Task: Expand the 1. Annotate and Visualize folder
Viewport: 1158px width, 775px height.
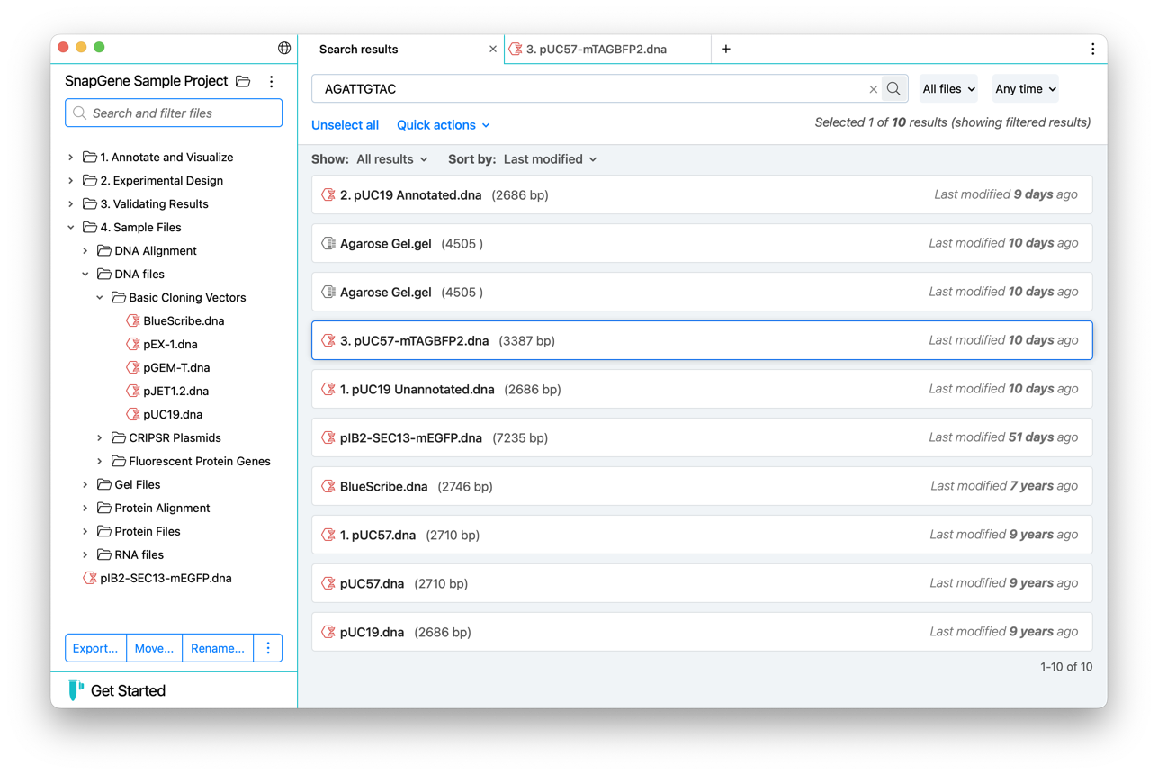Action: click(x=71, y=157)
